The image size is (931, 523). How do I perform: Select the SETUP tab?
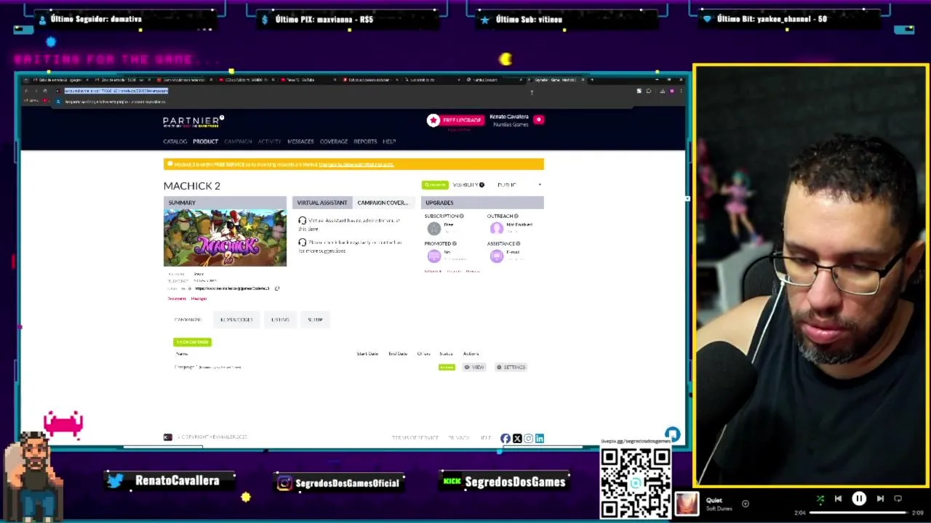[x=315, y=320]
